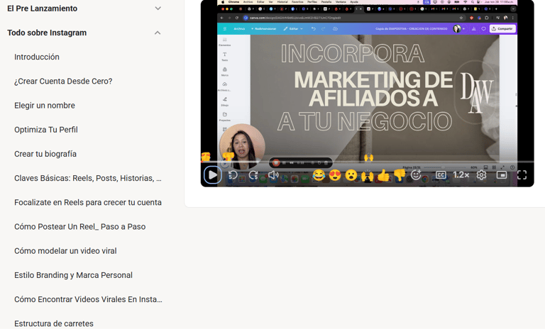545x329 pixels.
Task: React with the laughing tears emoji
Action: pos(319,175)
